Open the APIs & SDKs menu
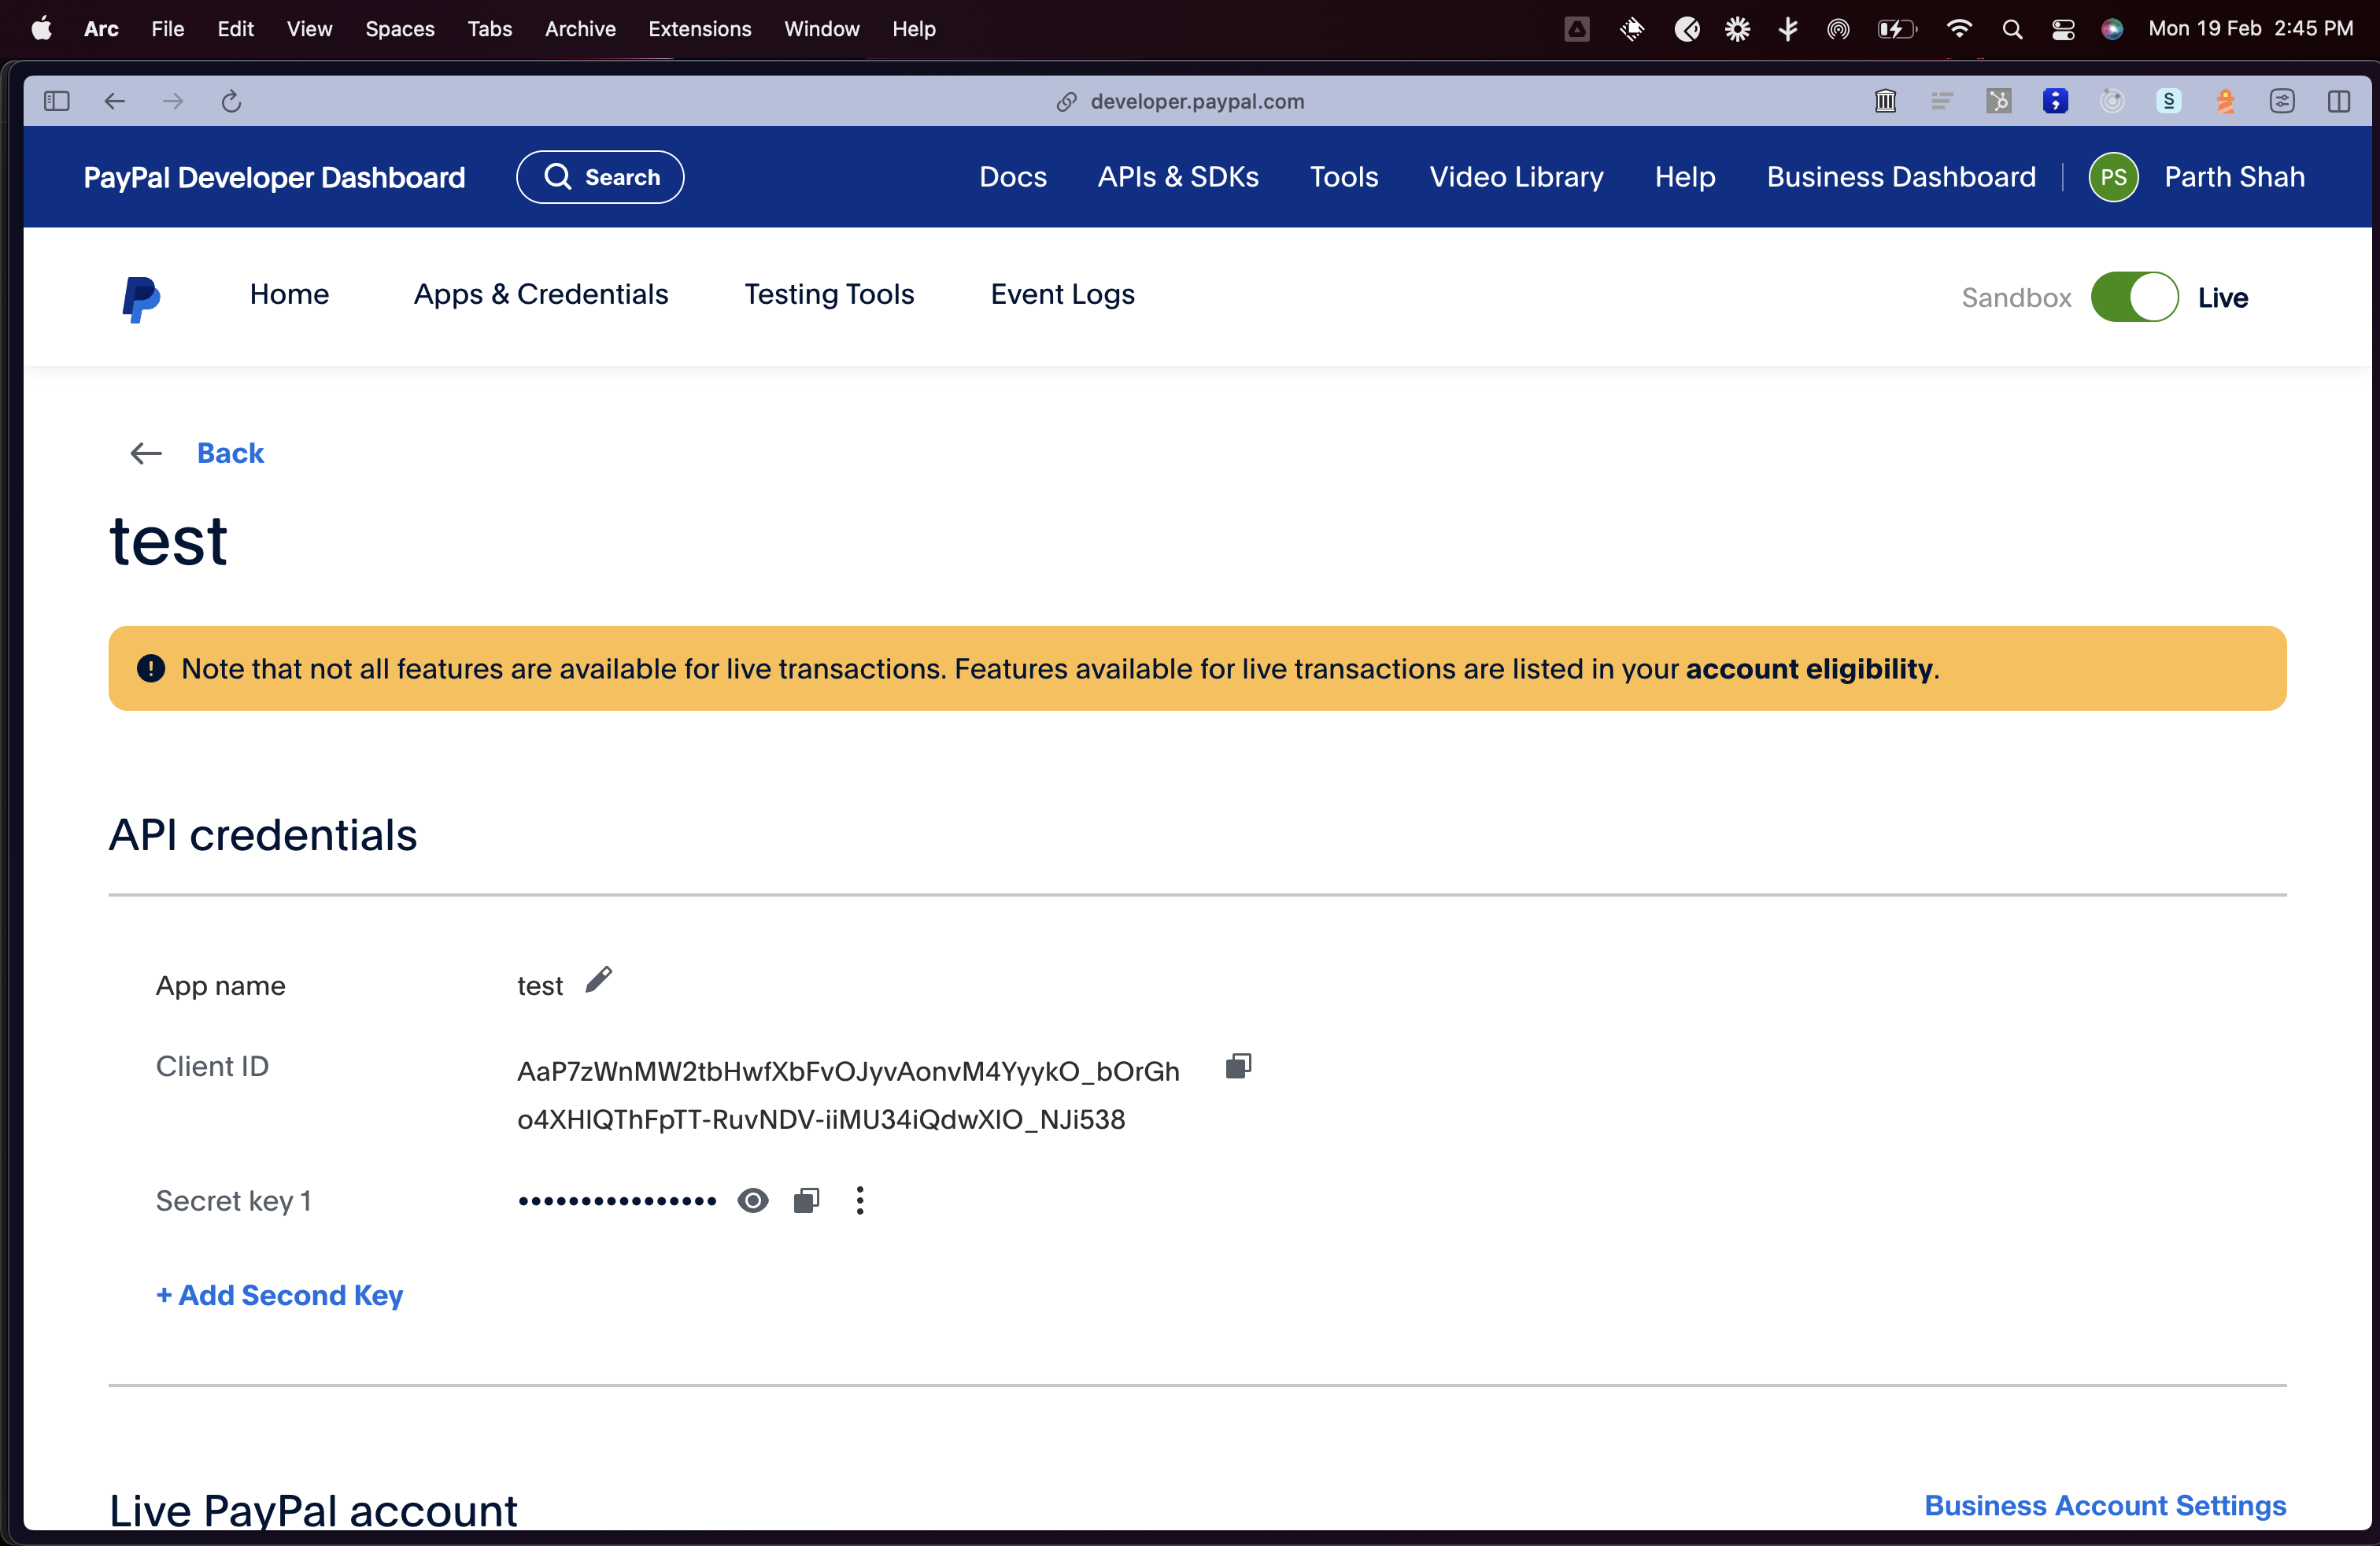This screenshot has width=2380, height=1546. pos(1178,178)
